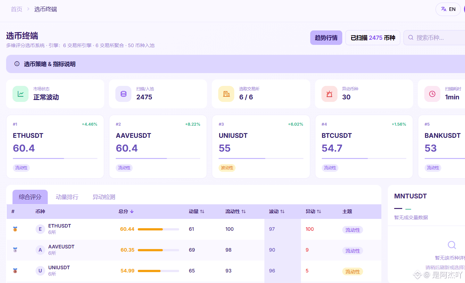Image resolution: width=465 pixels, height=283 pixels.
Task: Click the magnifier icon in the MNTUSDT detail panel
Action: click(x=452, y=245)
